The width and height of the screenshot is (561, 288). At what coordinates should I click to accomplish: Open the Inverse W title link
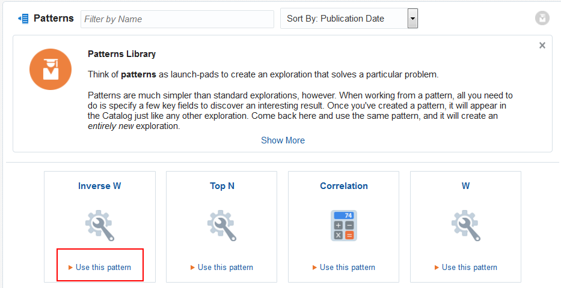pos(99,186)
